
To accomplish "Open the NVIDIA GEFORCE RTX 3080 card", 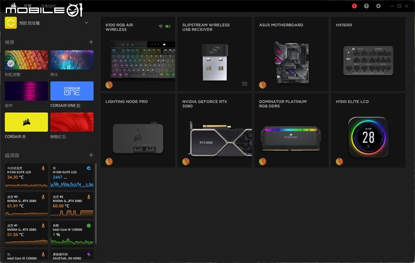I will [x=214, y=131].
